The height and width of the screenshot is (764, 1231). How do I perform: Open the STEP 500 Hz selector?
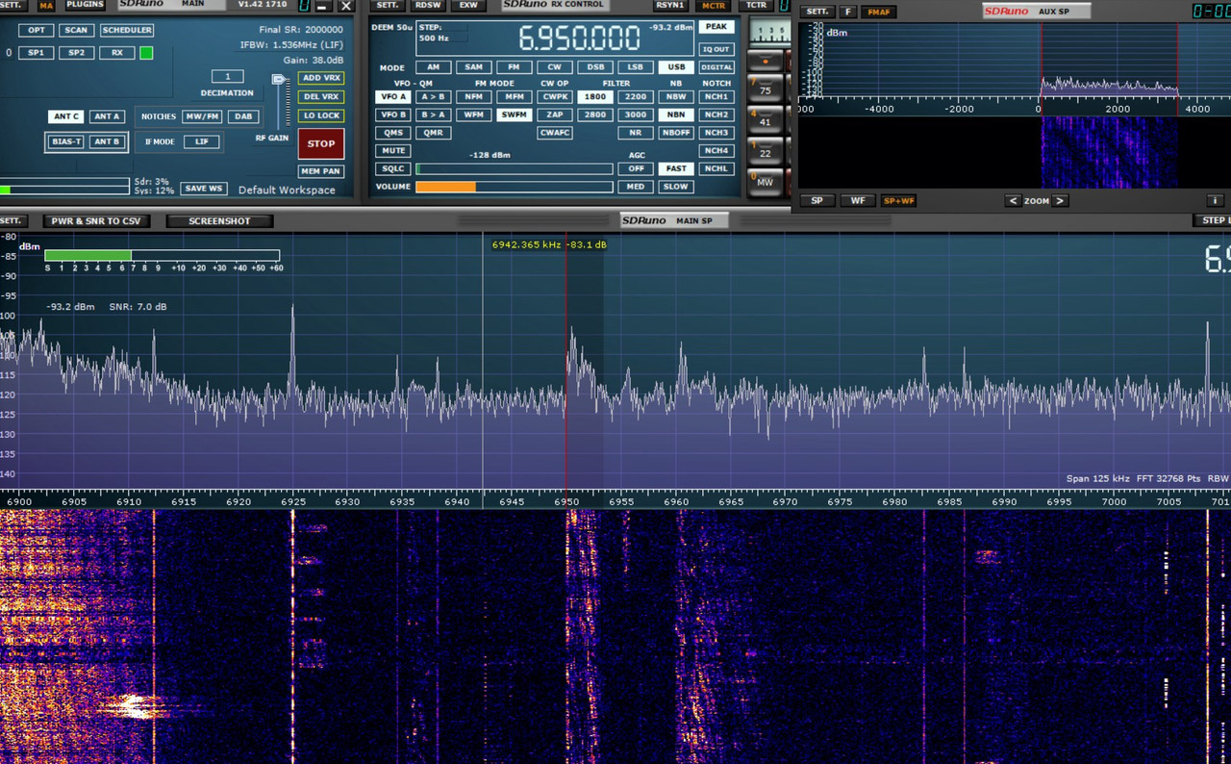click(x=442, y=34)
